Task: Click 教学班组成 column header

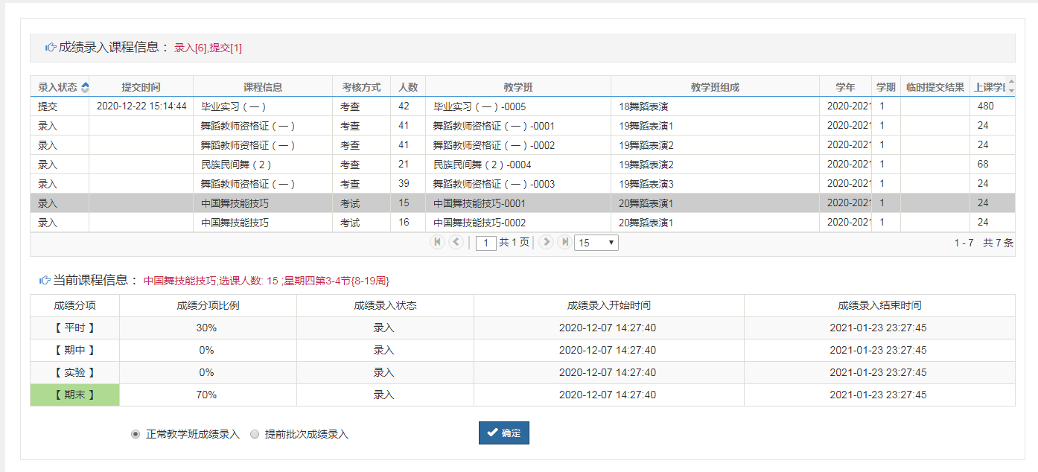Action: pyautogui.click(x=714, y=87)
